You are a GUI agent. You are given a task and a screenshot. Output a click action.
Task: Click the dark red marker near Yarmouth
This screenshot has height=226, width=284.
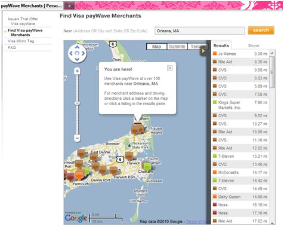click(x=70, y=176)
